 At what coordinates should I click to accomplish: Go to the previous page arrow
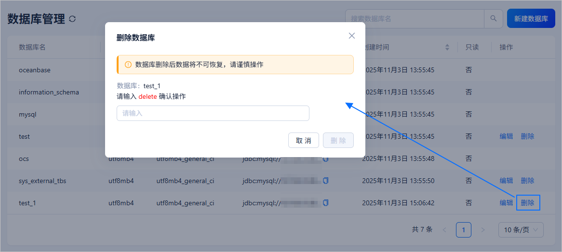(x=444, y=230)
